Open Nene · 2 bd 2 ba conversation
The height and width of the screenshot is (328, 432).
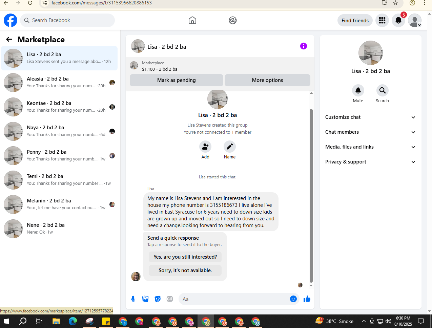coord(59,229)
